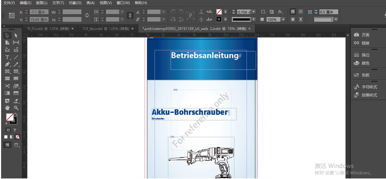Screen dimensions: 386x179
Task: Click the fill color swatch in control bar
Action: click(219, 12)
